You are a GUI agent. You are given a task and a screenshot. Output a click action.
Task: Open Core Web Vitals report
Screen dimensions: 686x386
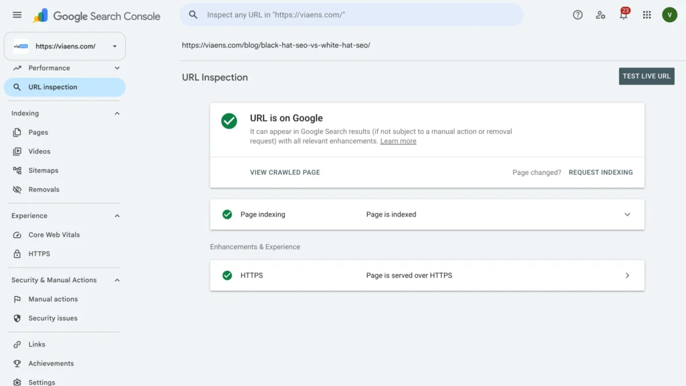click(54, 235)
